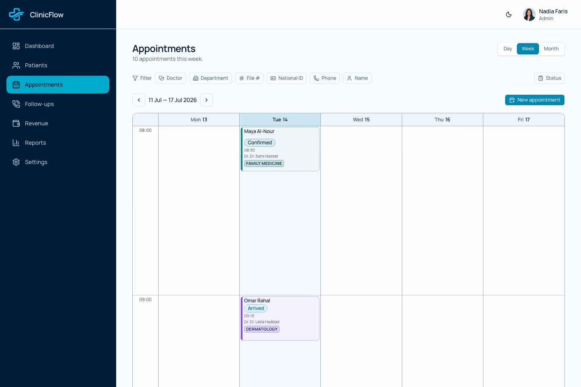This screenshot has width=581, height=387.
Task: Open Maya Al-Nour's appointment
Action: coord(280,149)
